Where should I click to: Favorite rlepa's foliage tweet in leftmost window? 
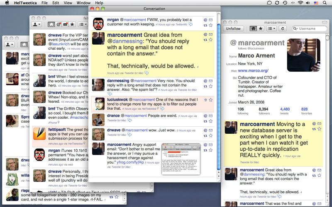[117, 197]
